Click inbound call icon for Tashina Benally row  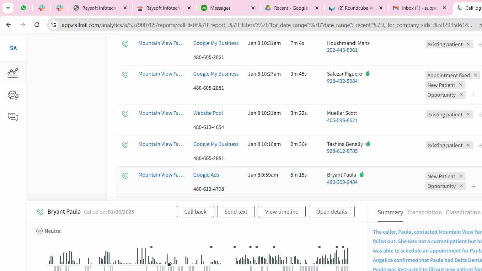coord(125,145)
